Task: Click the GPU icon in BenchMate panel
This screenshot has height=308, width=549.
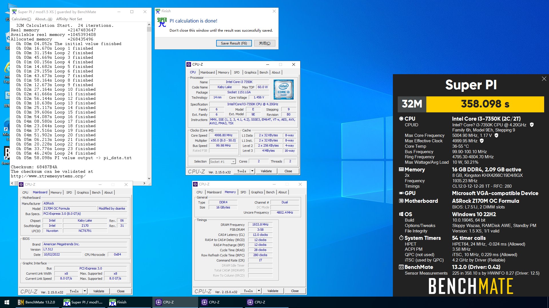Action: tap(401, 193)
